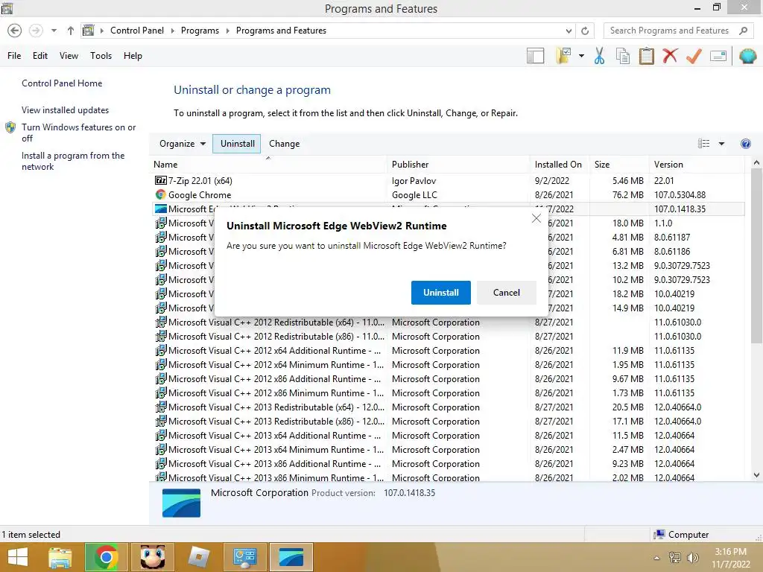763x572 pixels.
Task: Open File Explorer from the taskbar
Action: click(60, 557)
